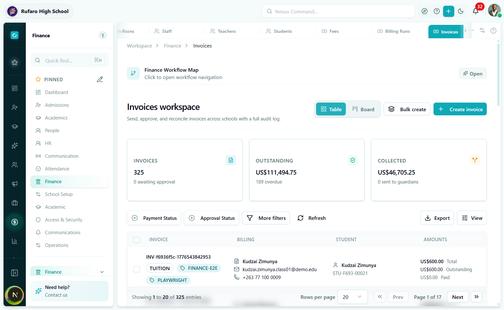The height and width of the screenshot is (310, 504).
Task: Open the Students tab
Action: click(x=279, y=31)
